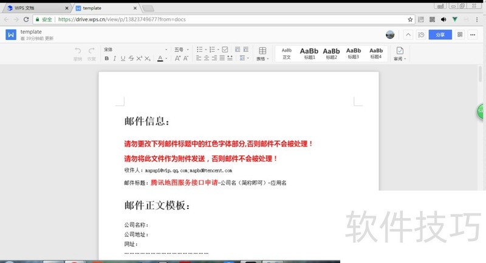The image size is (486, 263).
Task: Click the QR code extension icon
Action: point(432,19)
